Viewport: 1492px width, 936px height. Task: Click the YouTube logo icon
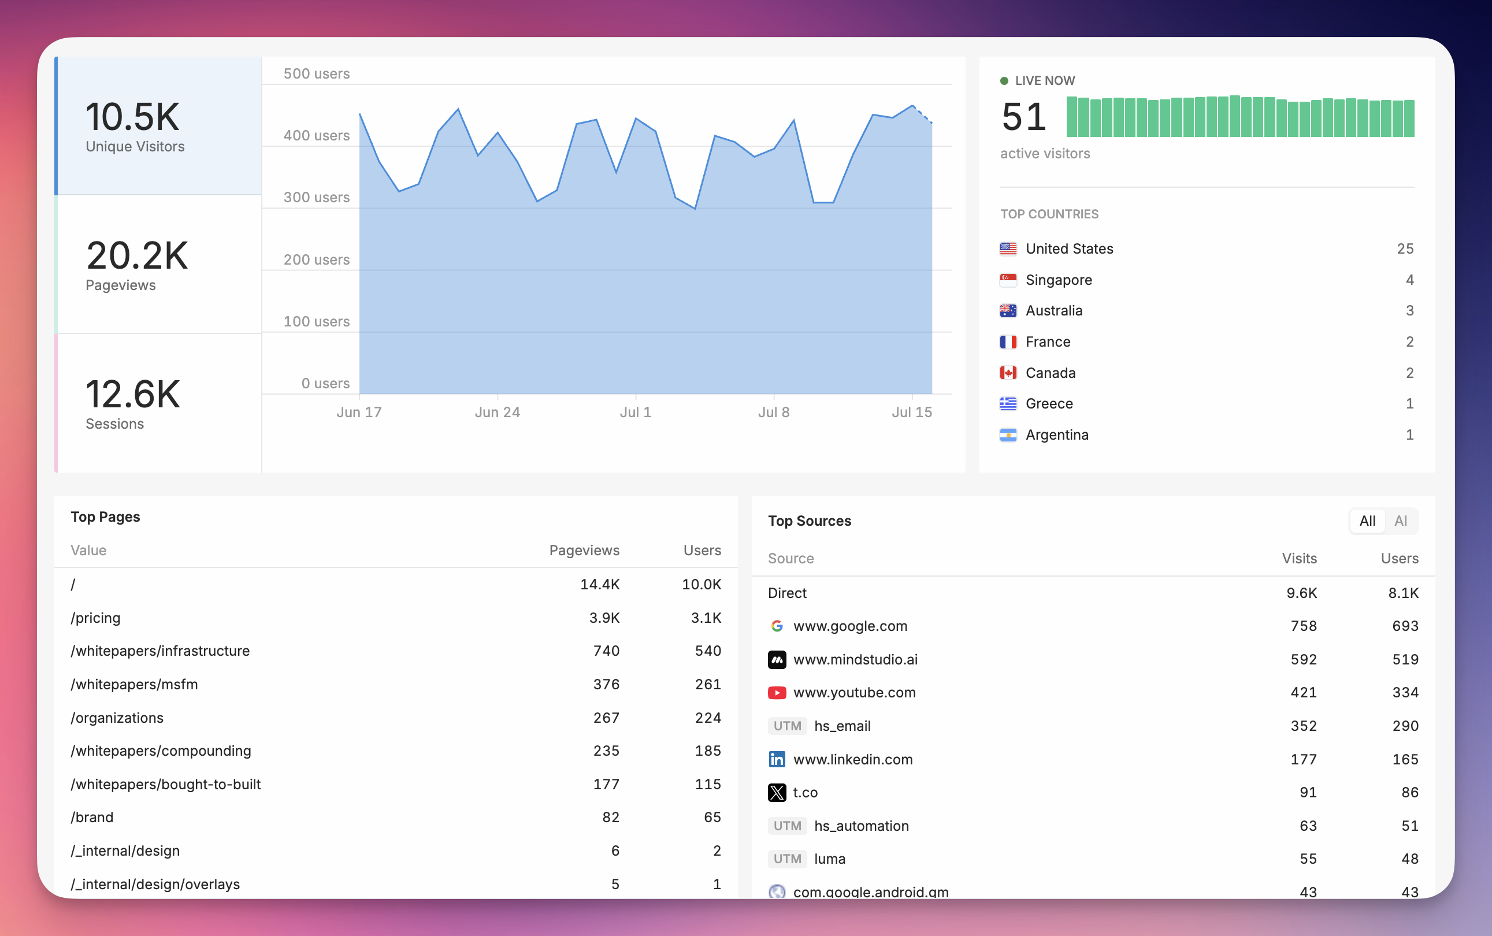(777, 693)
